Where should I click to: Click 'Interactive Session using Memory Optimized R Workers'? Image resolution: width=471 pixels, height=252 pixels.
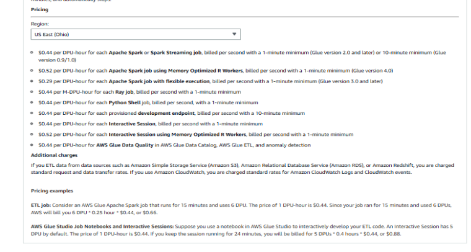[x=177, y=135]
